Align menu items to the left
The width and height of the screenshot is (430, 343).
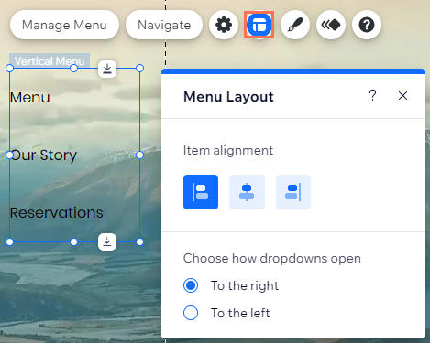201,192
